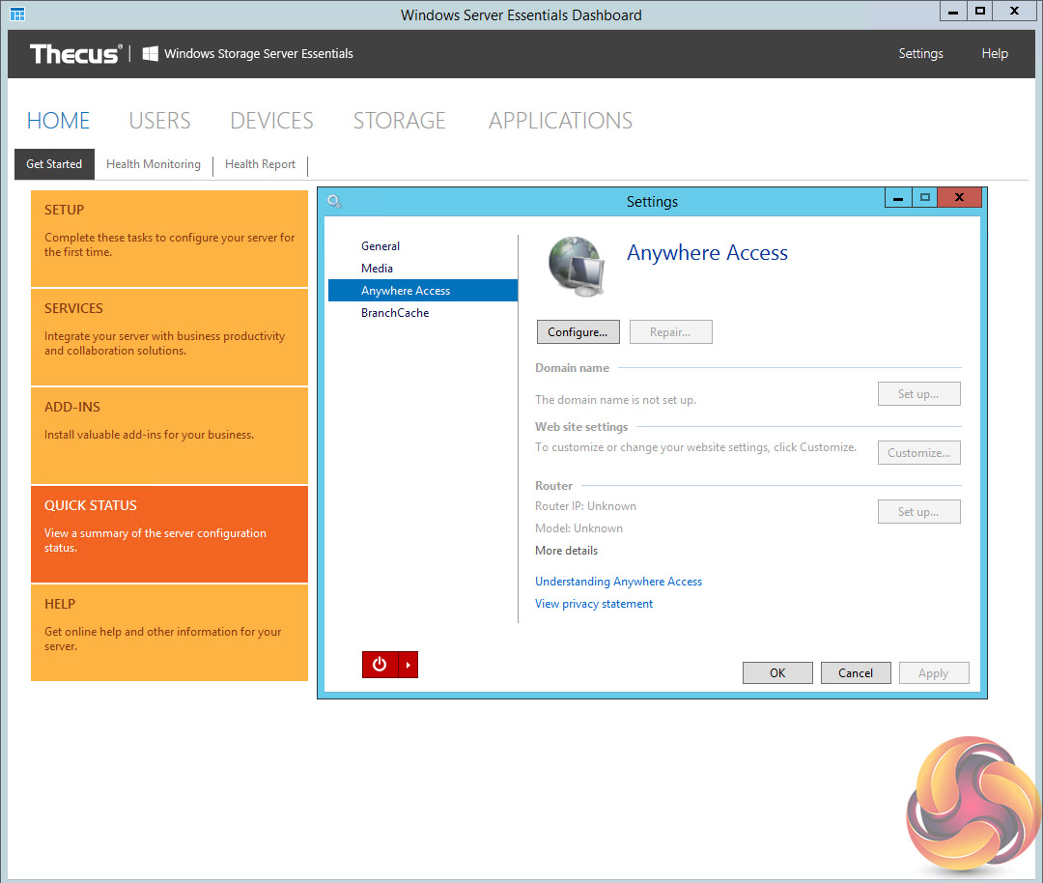Maximize the Settings dialog
The image size is (1043, 883).
[x=924, y=198]
